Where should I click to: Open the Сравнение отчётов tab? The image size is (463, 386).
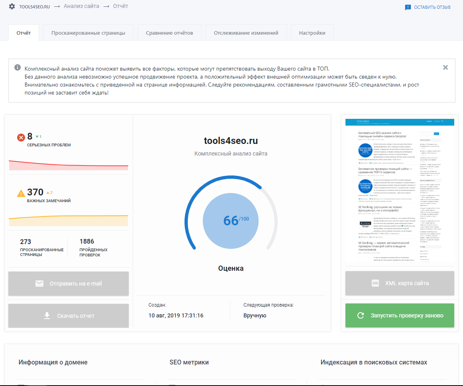[169, 33]
